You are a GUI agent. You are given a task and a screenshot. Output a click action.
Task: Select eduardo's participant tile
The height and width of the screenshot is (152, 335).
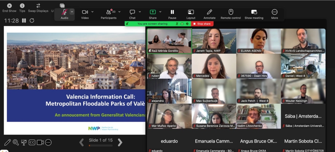(x=169, y=141)
